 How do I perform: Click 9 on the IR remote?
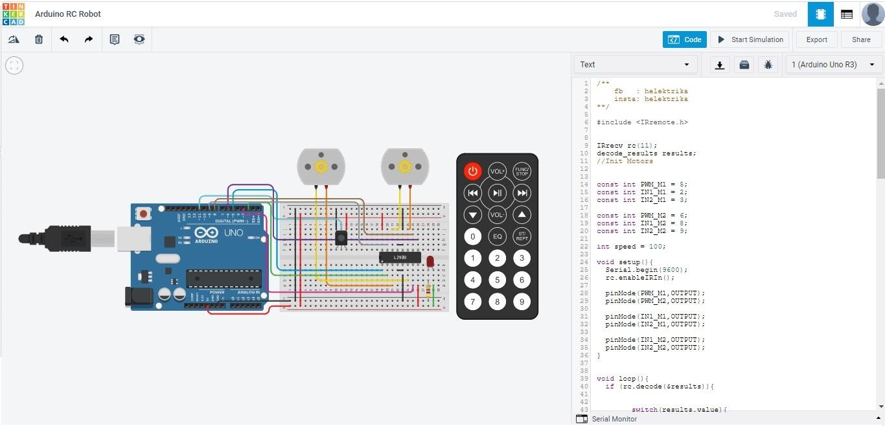pos(522,302)
